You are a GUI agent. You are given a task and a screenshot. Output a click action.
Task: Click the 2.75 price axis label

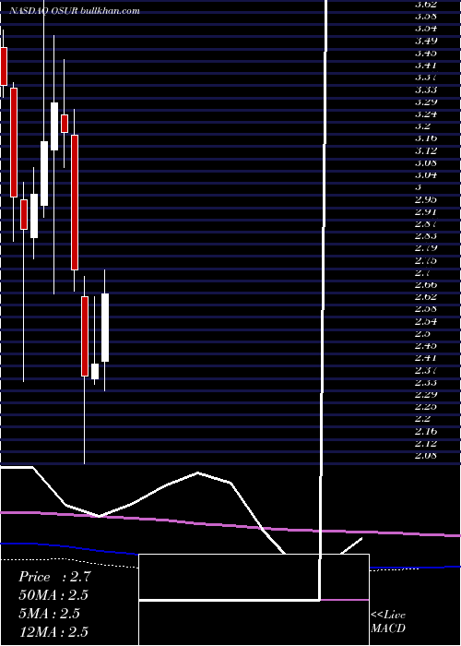[x=426, y=260]
